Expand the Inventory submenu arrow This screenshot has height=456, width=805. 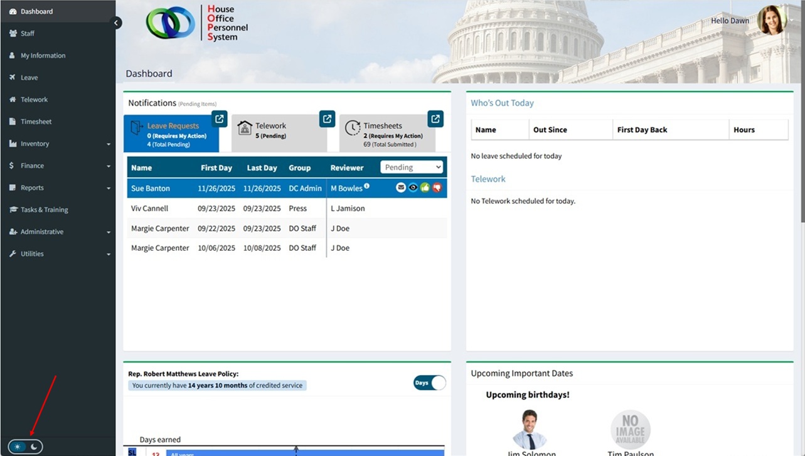click(x=109, y=144)
